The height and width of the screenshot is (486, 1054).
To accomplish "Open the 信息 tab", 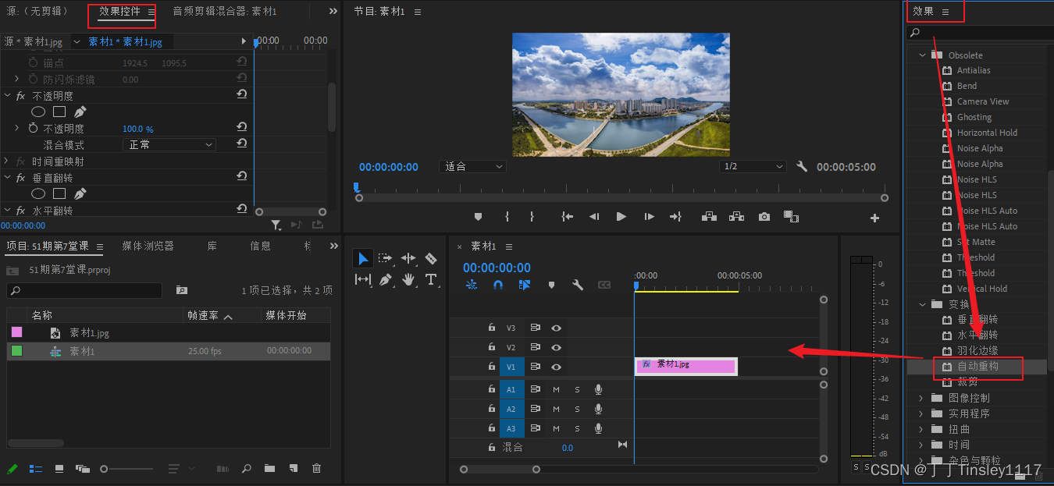I will pyautogui.click(x=261, y=246).
